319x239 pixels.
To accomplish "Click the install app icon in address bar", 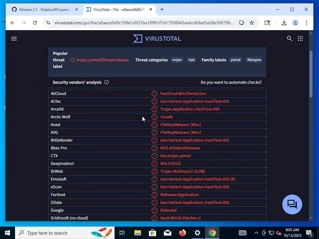I will (x=241, y=23).
